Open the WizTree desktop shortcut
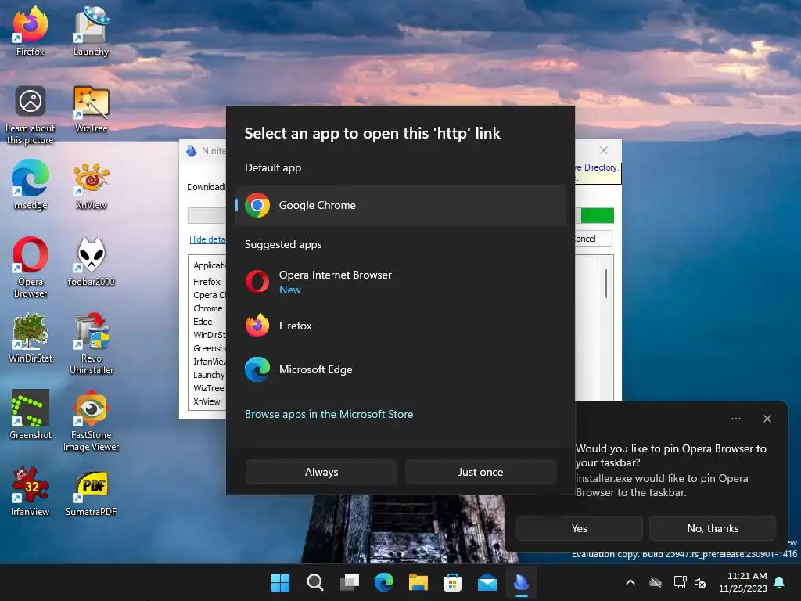 pos(91,108)
